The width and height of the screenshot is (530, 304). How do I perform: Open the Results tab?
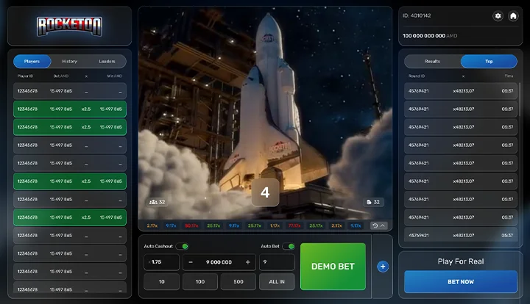pos(432,62)
